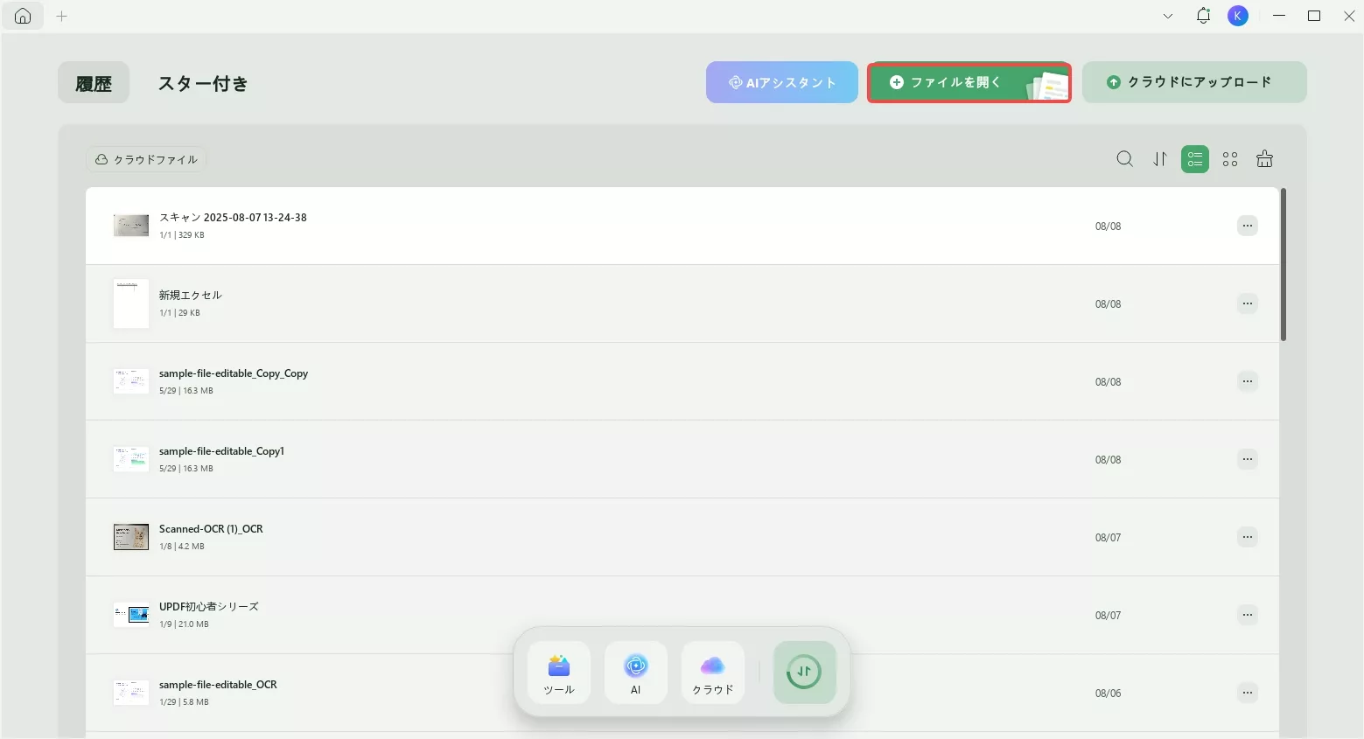
Task: Open more options for Scanned-OCR (1)_OCR
Action: click(x=1248, y=537)
